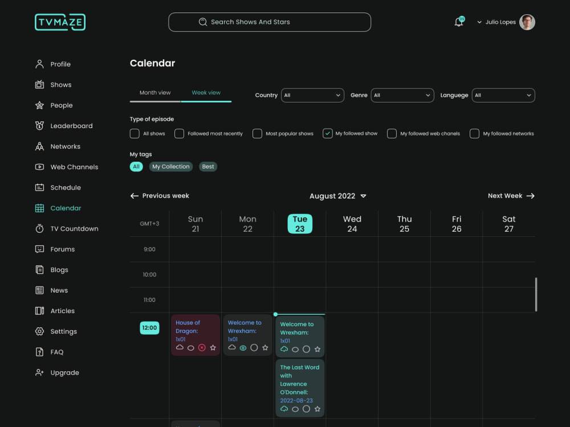This screenshot has height=427, width=570.
Task: Select the My Collection tag
Action: click(x=171, y=167)
